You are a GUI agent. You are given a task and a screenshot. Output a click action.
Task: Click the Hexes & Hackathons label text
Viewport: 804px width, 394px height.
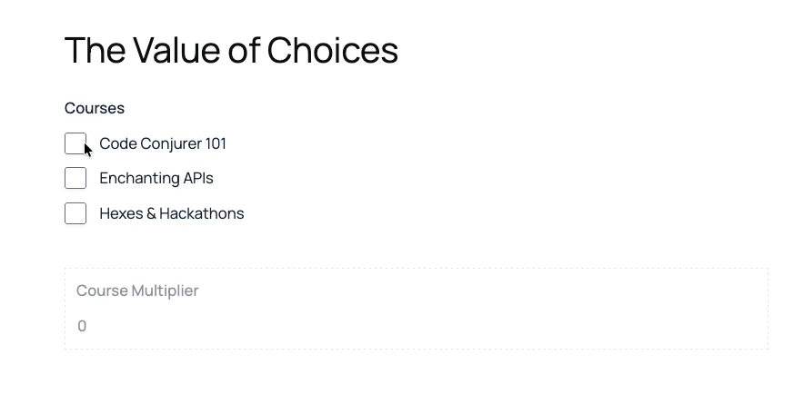(x=172, y=213)
